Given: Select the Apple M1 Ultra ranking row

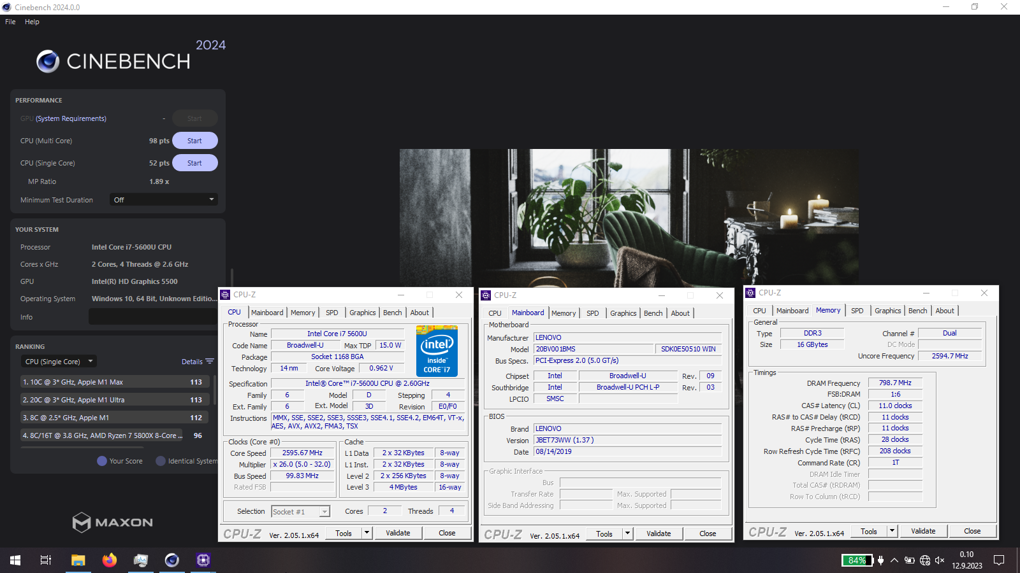Looking at the screenshot, I should pos(115,400).
